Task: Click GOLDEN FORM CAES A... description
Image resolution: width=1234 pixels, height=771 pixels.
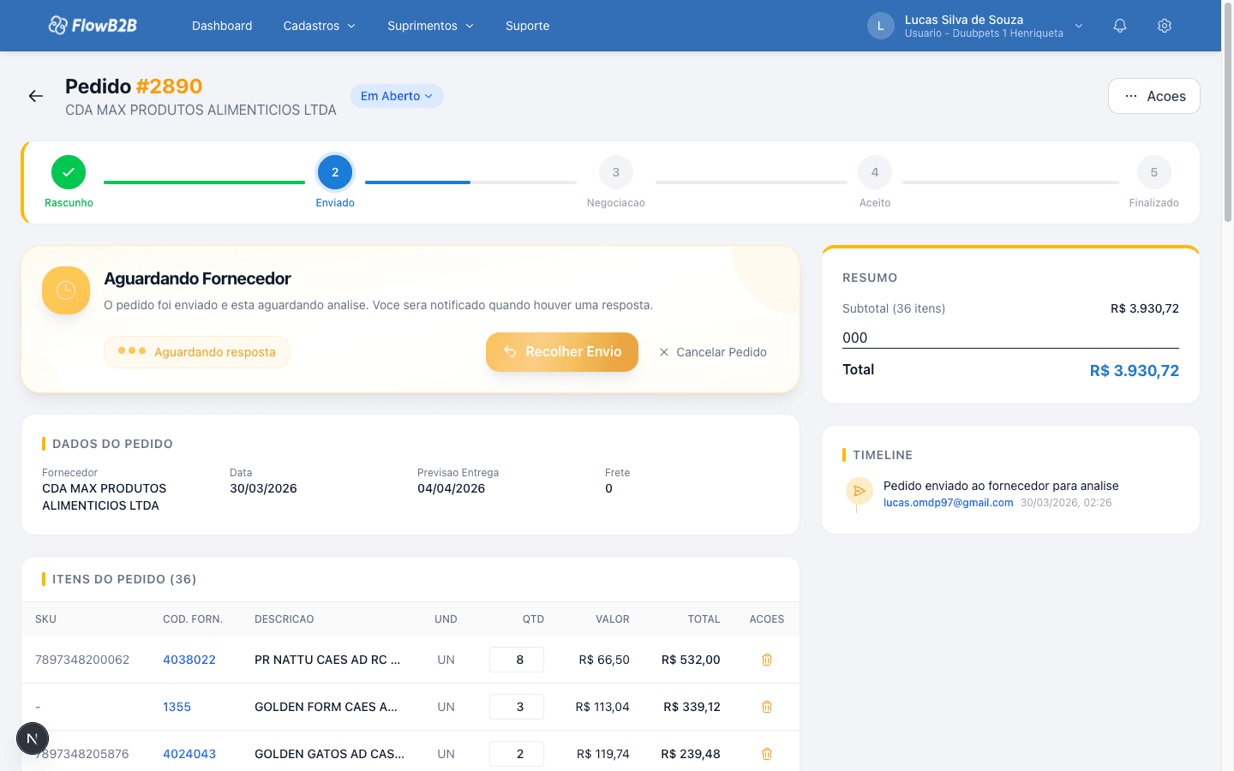Action: point(326,707)
